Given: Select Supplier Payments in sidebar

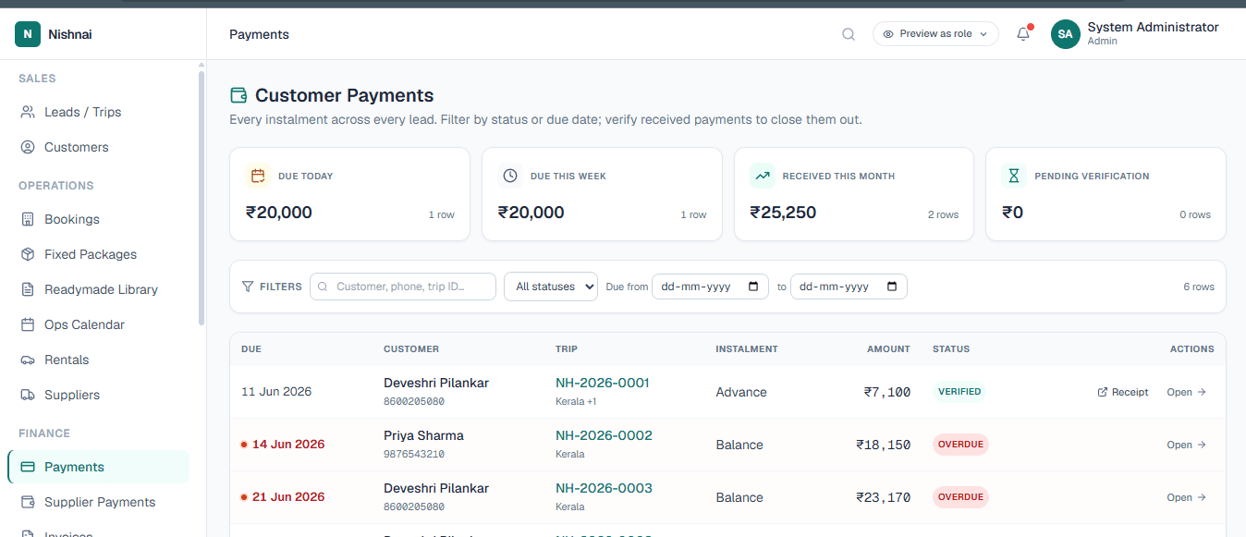Looking at the screenshot, I should (x=98, y=502).
